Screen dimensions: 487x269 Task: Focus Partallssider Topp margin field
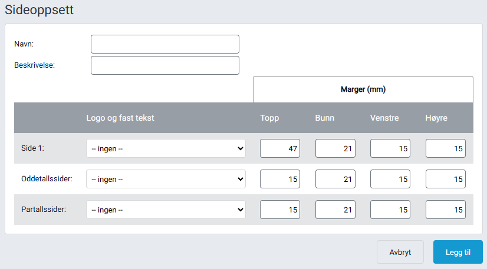click(280, 209)
